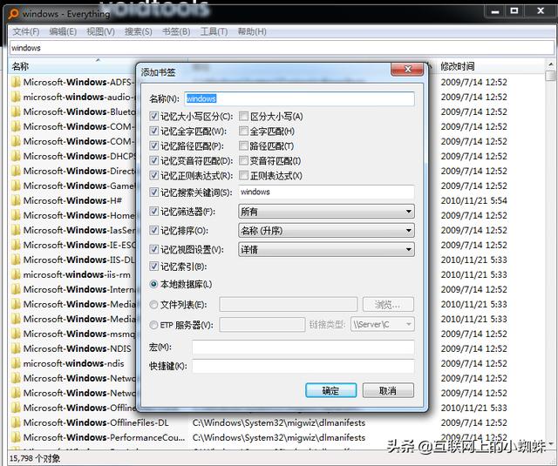The width and height of the screenshot is (558, 466).
Task: Click folder icon of Microsoft-Windows-IE-ESC row
Action: click(x=16, y=246)
